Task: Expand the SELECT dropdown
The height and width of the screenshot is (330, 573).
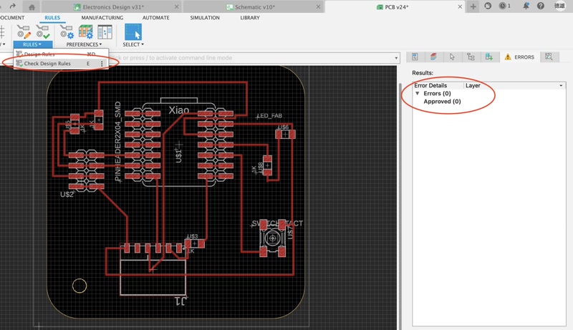Action: pos(133,44)
